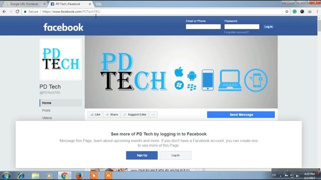Open the Forgotten account link
This screenshot has width=321, height=180.
236,32
